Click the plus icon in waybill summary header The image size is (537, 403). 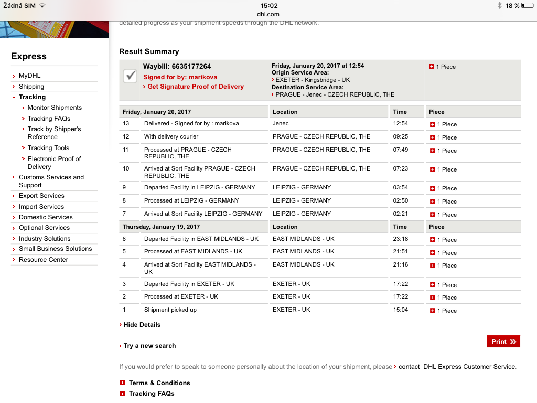432,67
